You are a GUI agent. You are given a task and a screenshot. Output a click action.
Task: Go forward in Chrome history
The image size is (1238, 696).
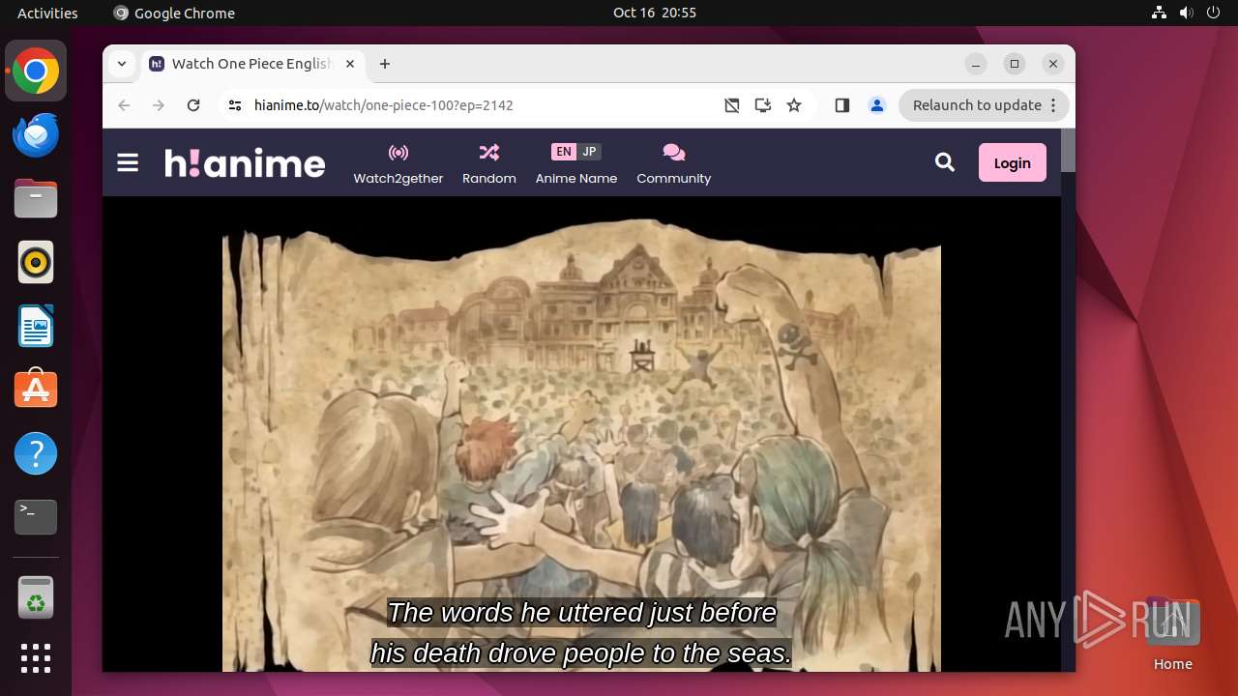click(159, 105)
